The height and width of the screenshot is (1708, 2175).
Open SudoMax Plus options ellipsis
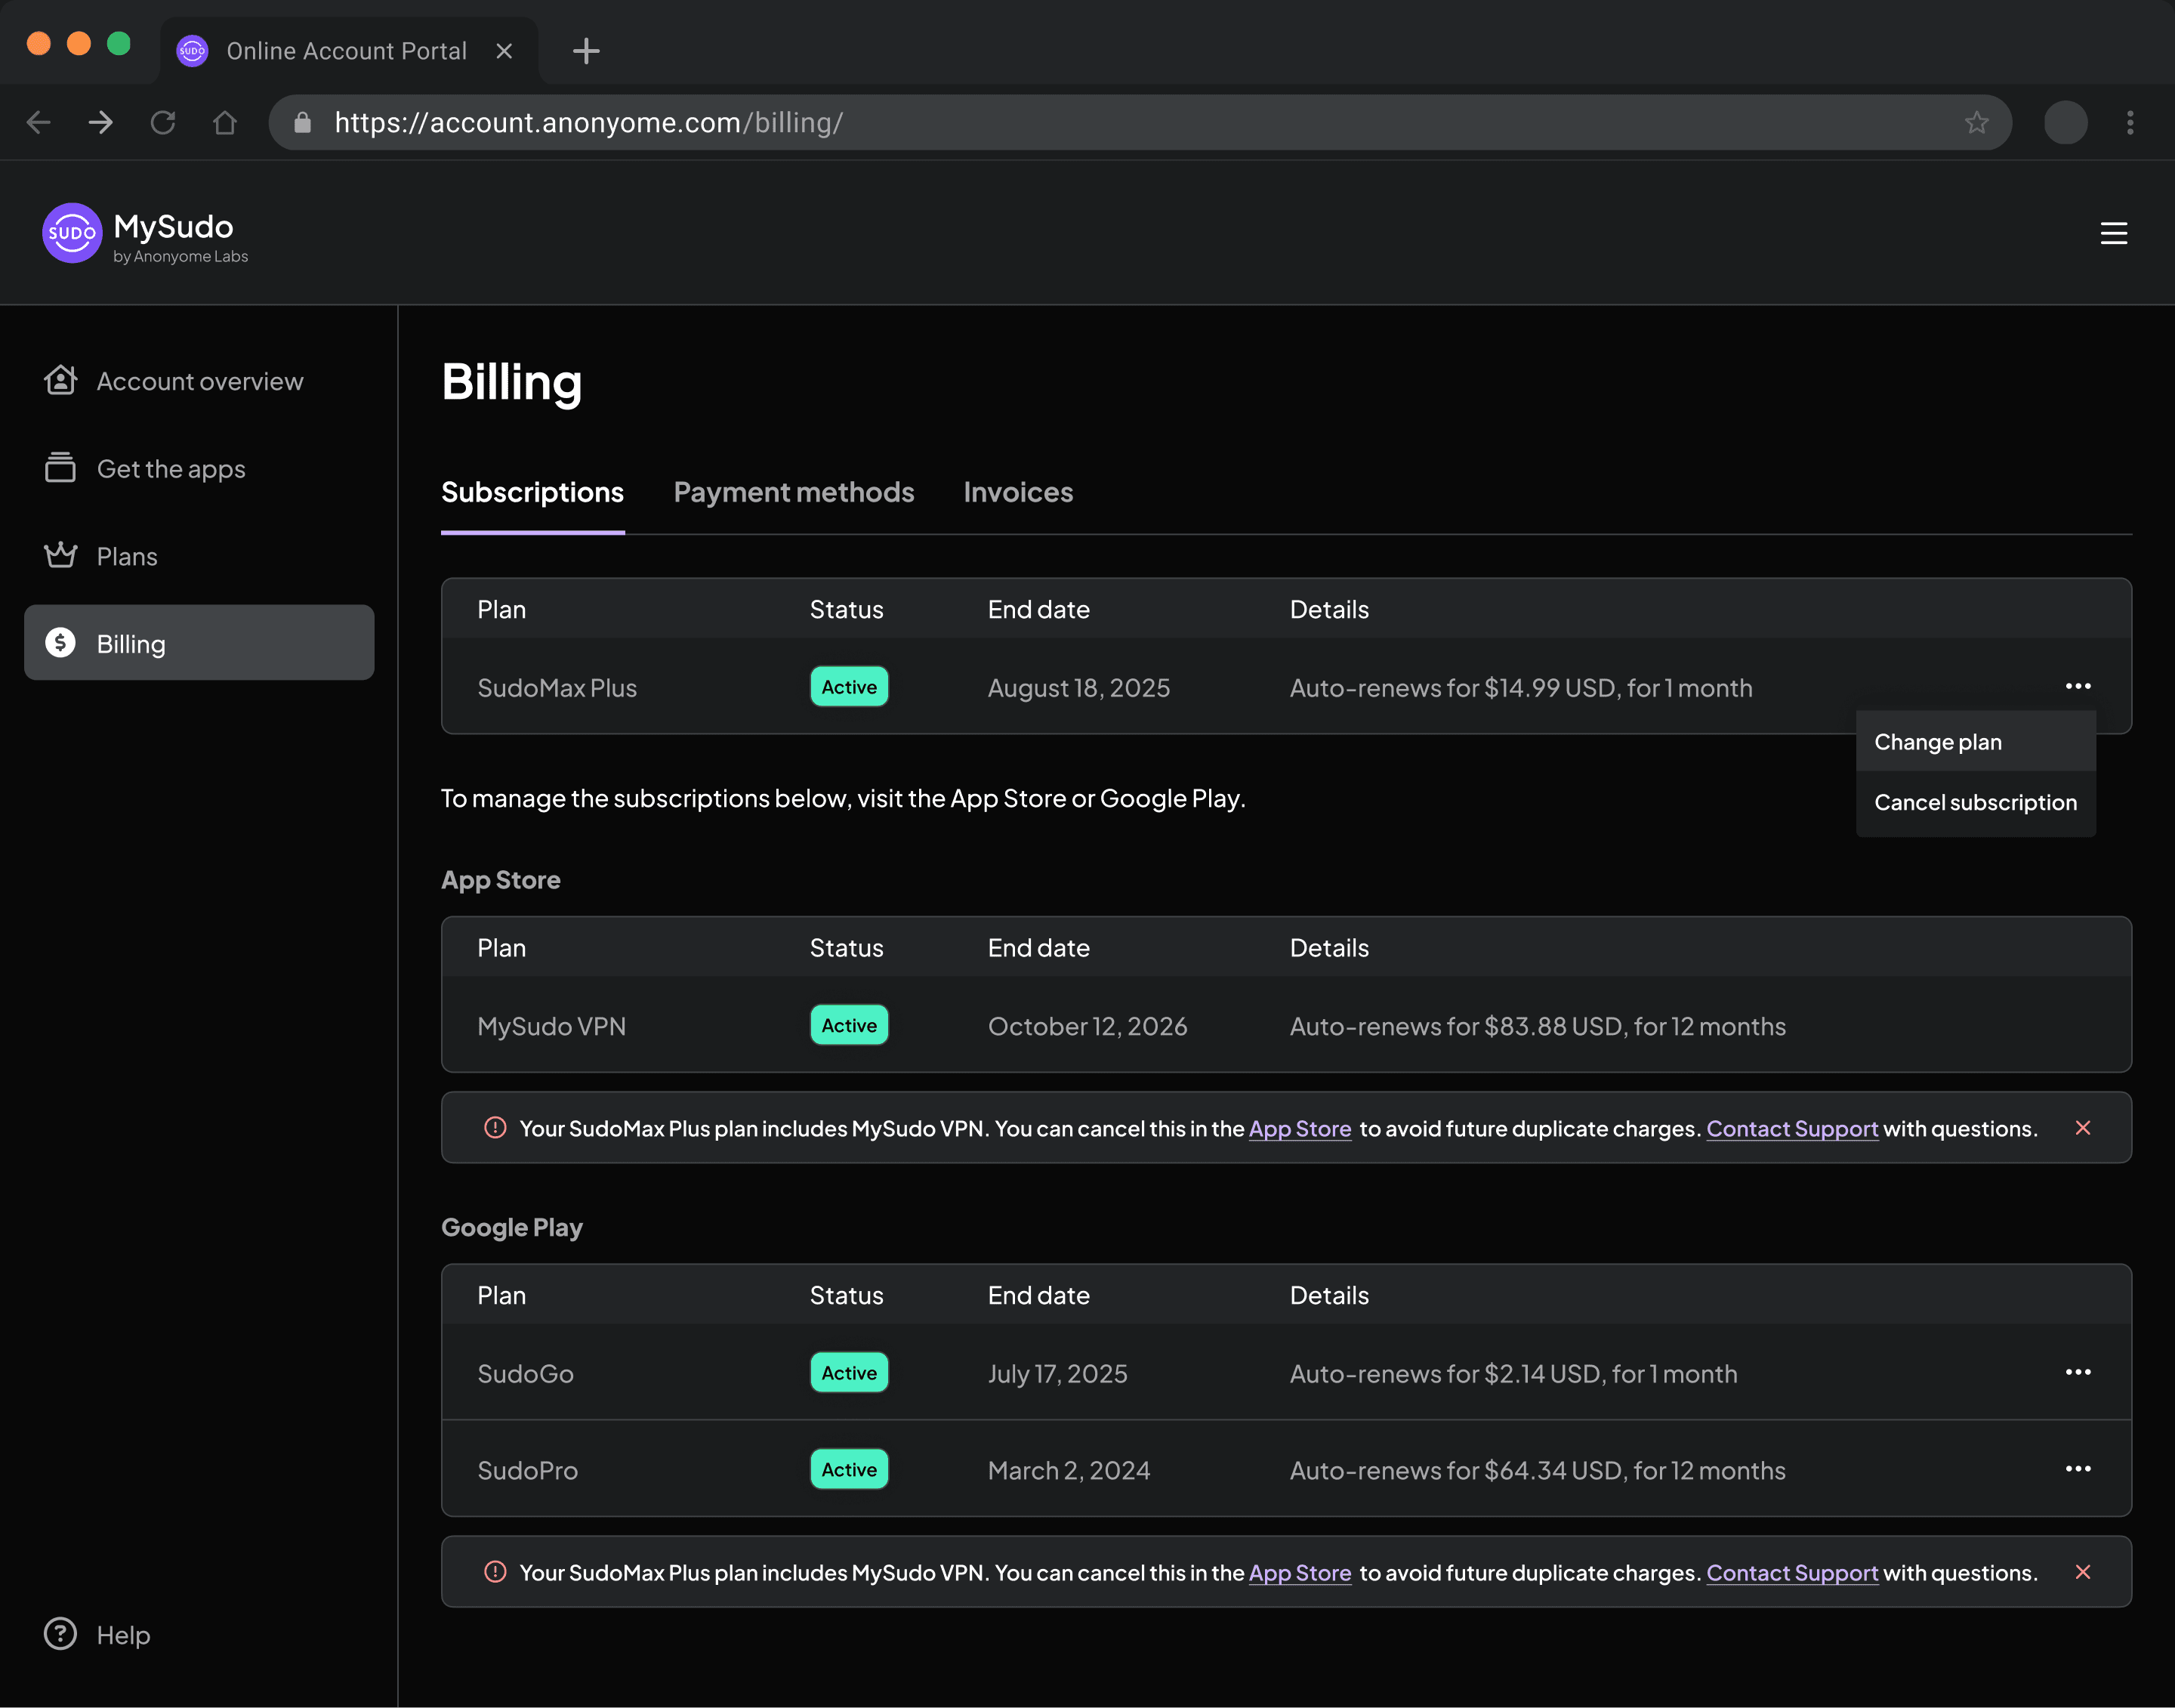[2078, 686]
